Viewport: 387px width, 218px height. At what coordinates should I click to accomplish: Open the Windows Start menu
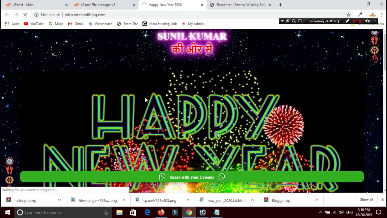click(x=7, y=212)
